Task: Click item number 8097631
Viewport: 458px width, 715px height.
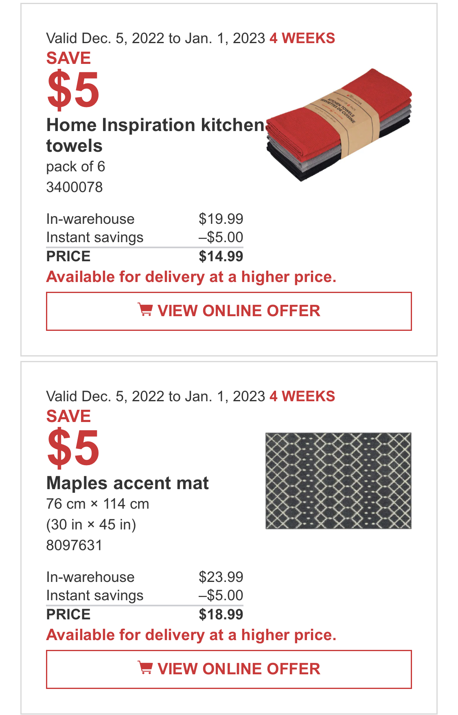Action: [75, 545]
